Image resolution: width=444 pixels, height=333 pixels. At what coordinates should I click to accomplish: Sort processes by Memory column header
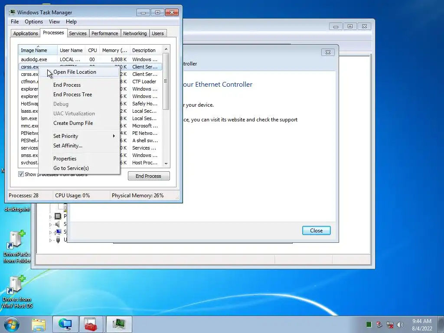pyautogui.click(x=114, y=50)
